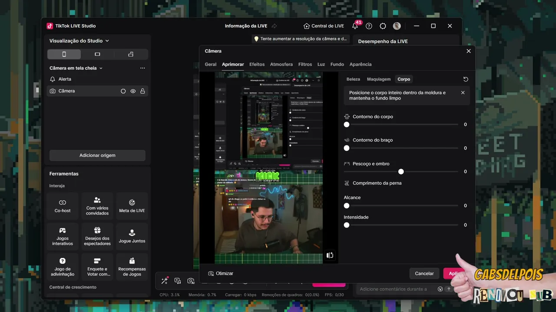Toggle the lock on Câmera source

pyautogui.click(x=142, y=91)
